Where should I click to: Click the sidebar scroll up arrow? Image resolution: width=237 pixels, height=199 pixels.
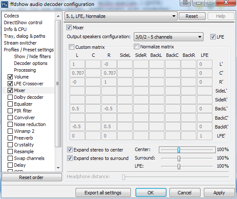click(58, 16)
